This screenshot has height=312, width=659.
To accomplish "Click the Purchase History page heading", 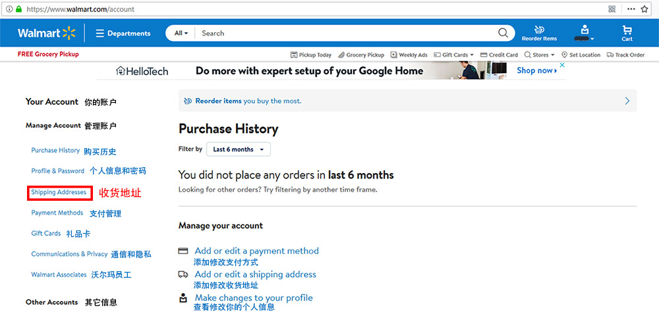I will click(x=228, y=129).
